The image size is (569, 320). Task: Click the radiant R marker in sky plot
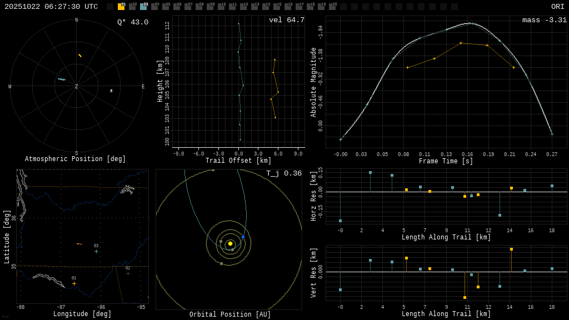pos(111,91)
